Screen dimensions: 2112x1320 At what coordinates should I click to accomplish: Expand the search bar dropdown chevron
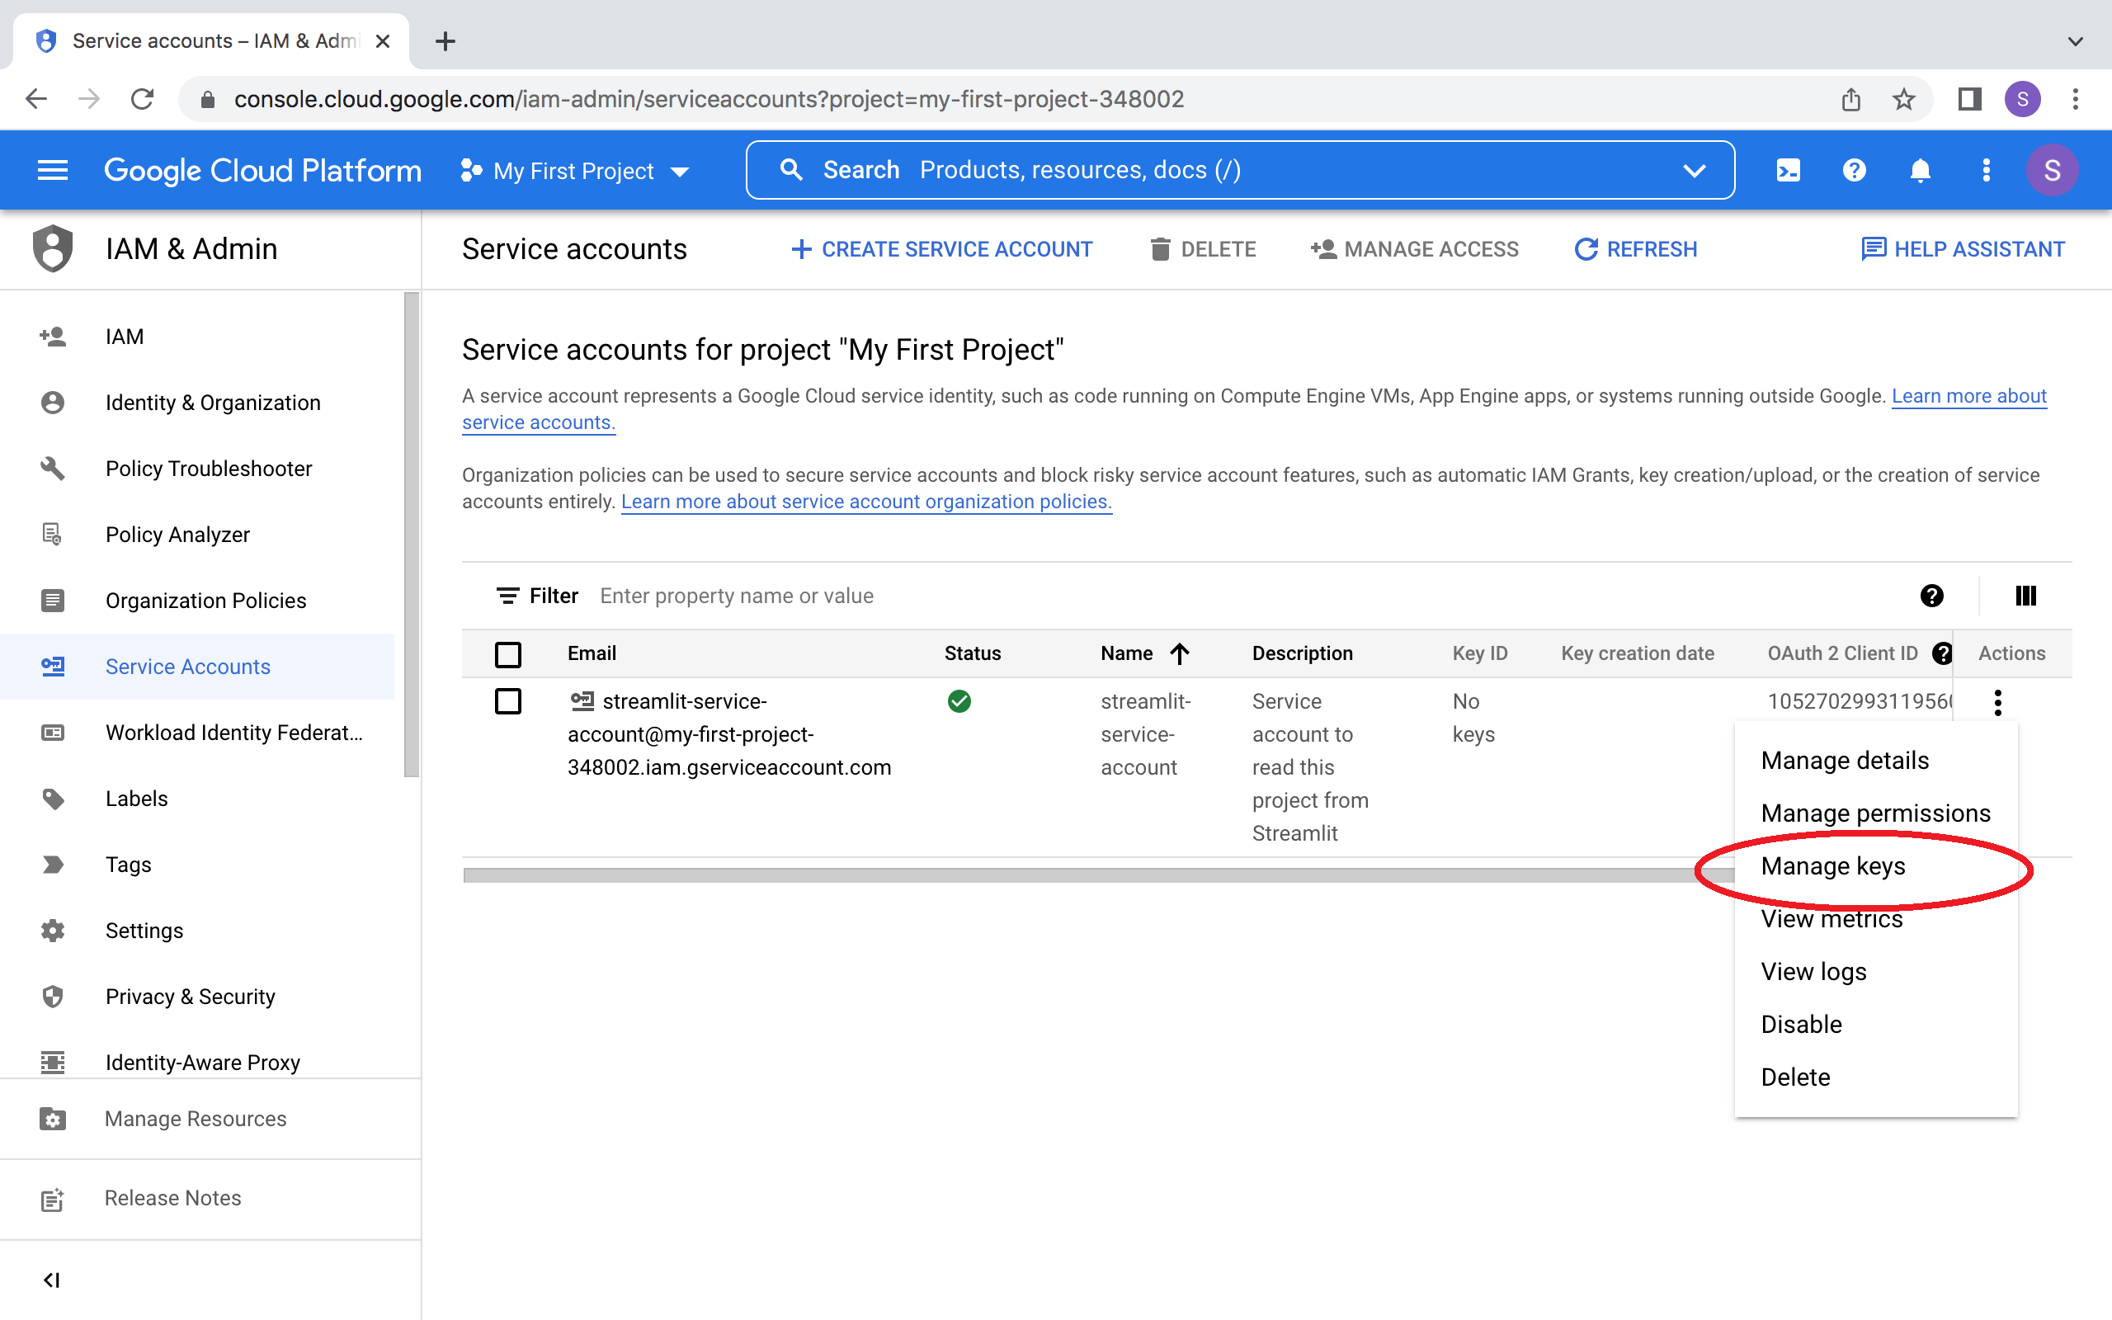[1693, 170]
